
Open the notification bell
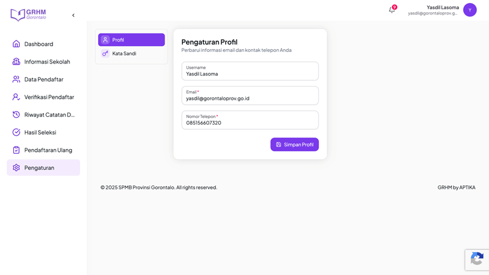(392, 10)
